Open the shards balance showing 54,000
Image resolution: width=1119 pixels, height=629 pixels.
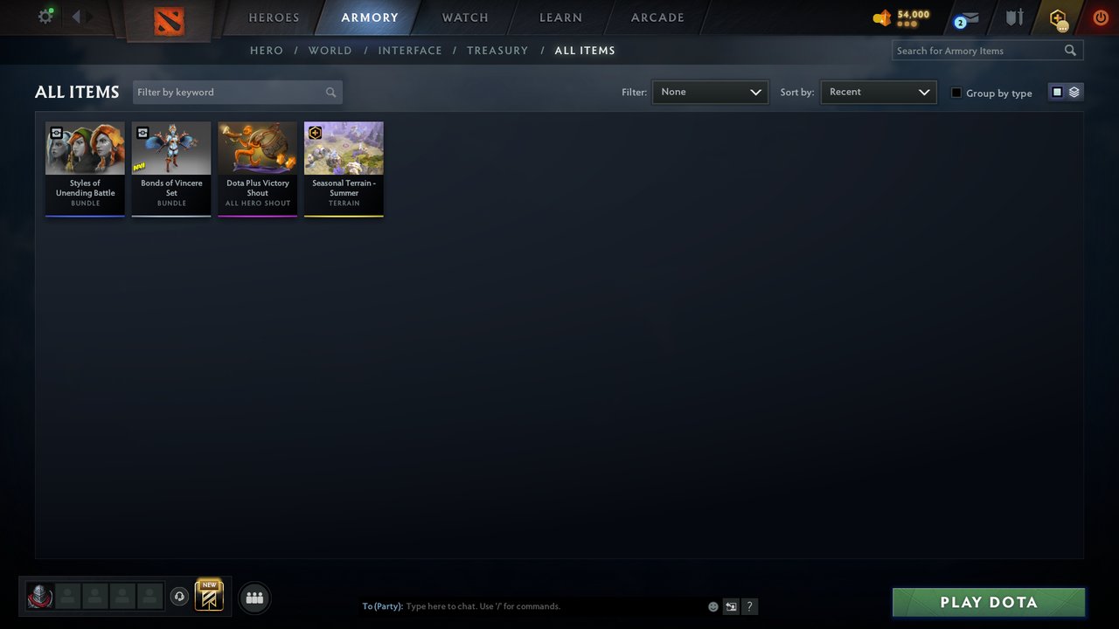point(901,17)
